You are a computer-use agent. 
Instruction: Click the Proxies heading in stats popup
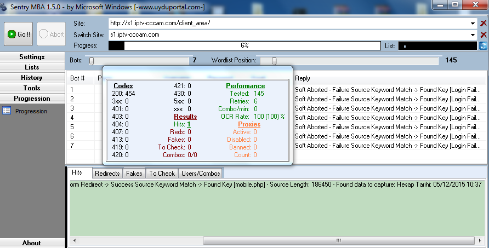pos(249,124)
